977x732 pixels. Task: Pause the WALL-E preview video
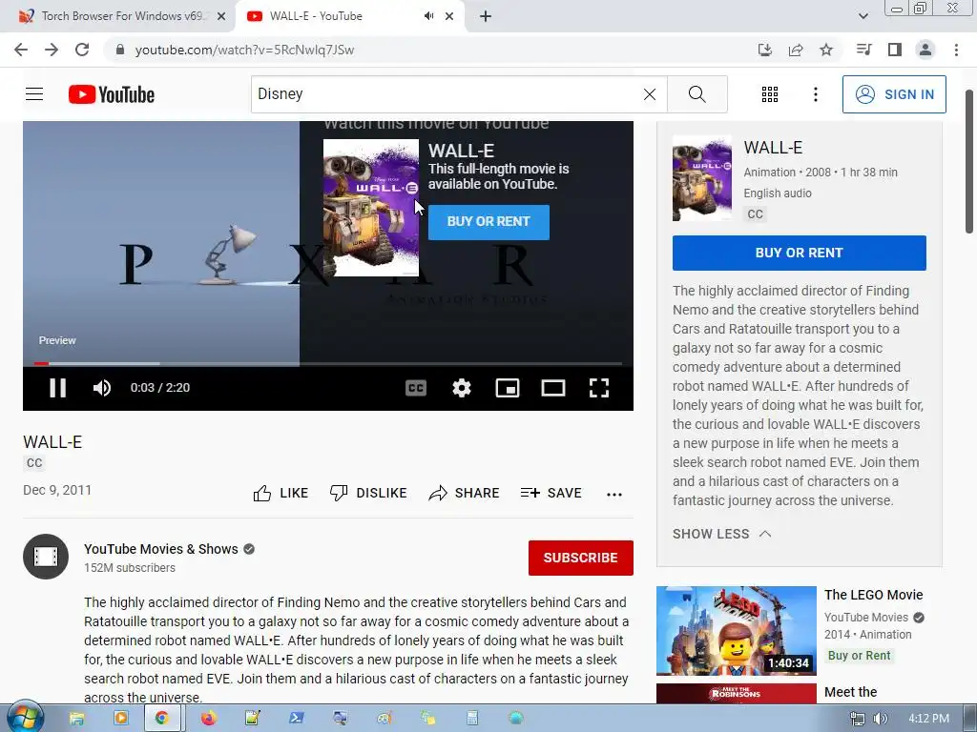coord(57,388)
